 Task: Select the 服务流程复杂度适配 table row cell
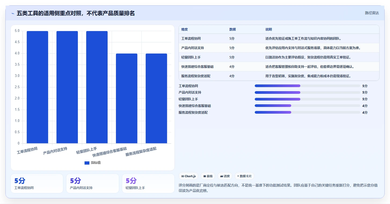pos(196,76)
